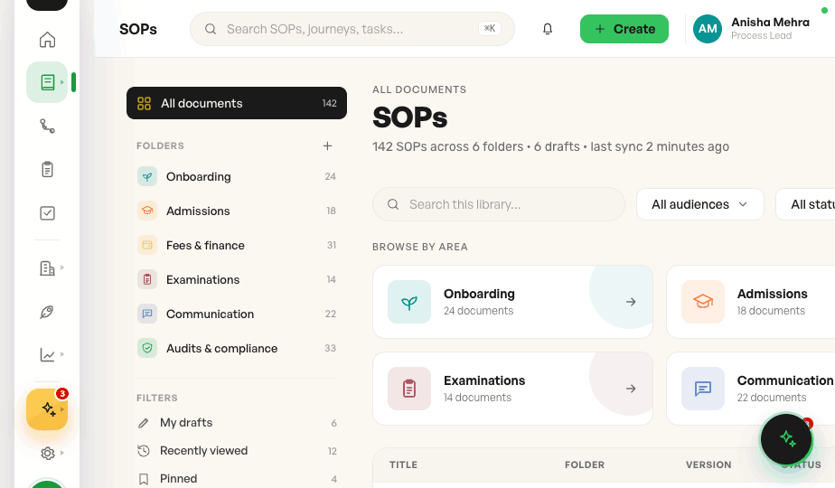The height and width of the screenshot is (488, 835).
Task: Click the notifications bell icon
Action: (548, 29)
